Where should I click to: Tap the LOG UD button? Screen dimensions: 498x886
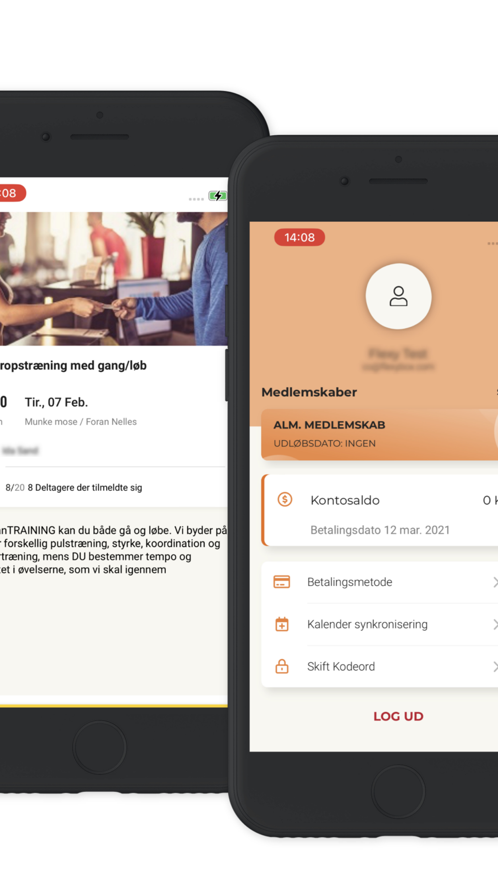point(398,716)
